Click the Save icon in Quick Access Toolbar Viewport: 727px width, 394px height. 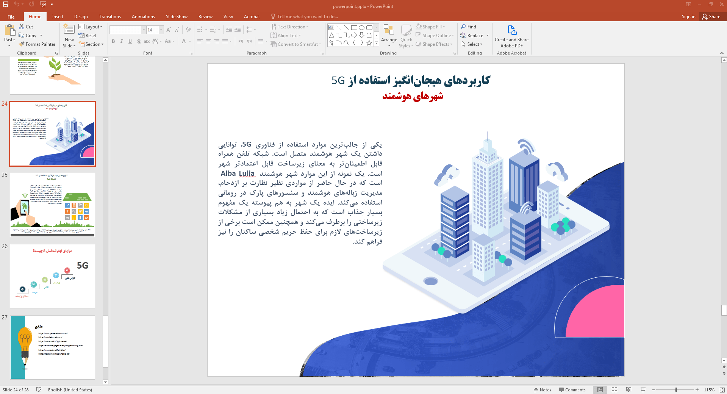[x=6, y=4]
